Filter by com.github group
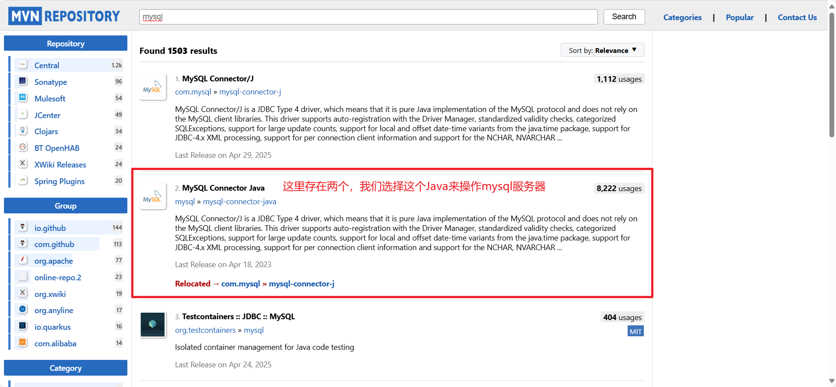Screen dimensions: 836x387 54,244
